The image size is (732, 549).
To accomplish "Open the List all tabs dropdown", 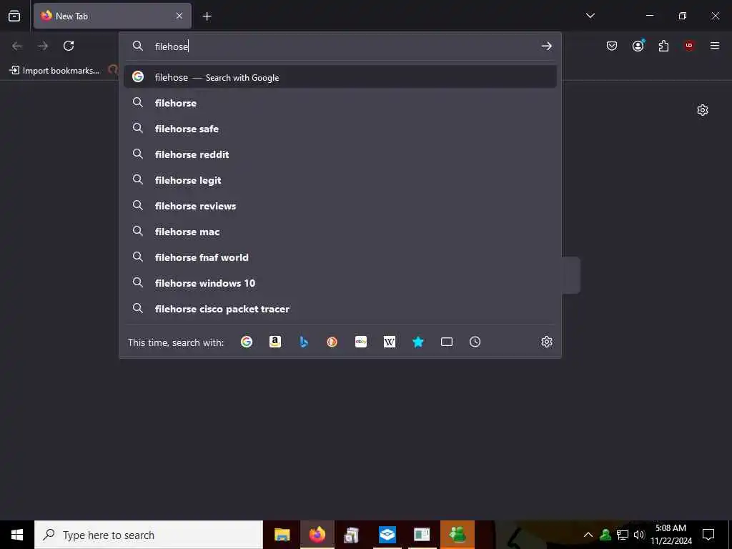I will pyautogui.click(x=590, y=16).
